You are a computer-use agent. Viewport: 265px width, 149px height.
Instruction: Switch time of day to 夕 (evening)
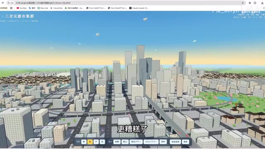[96, 142]
